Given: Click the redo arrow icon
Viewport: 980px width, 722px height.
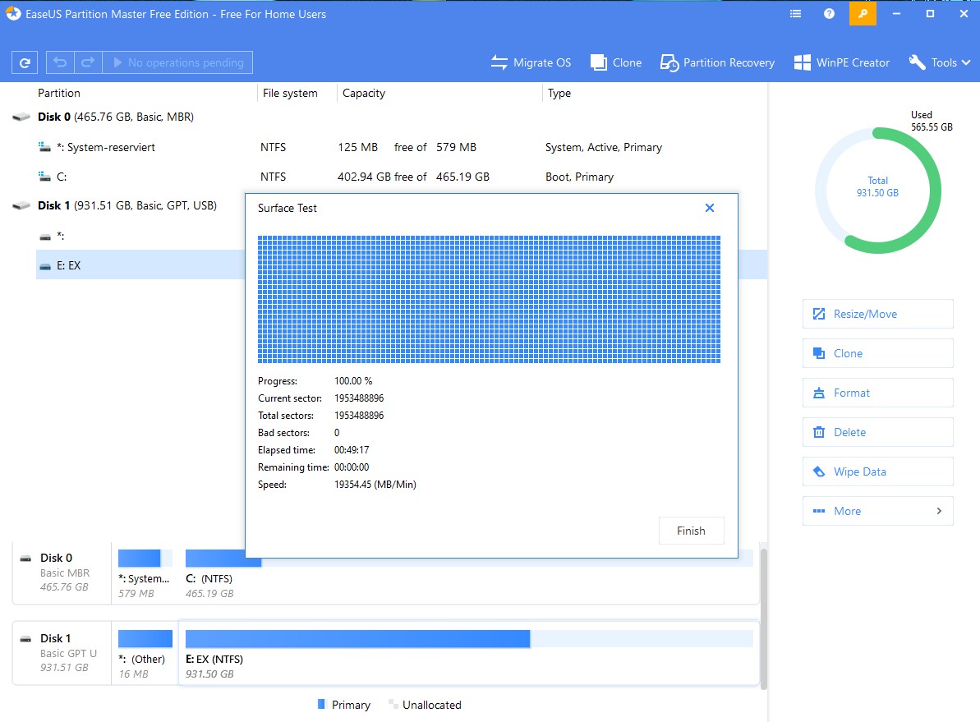Looking at the screenshot, I should click(88, 62).
